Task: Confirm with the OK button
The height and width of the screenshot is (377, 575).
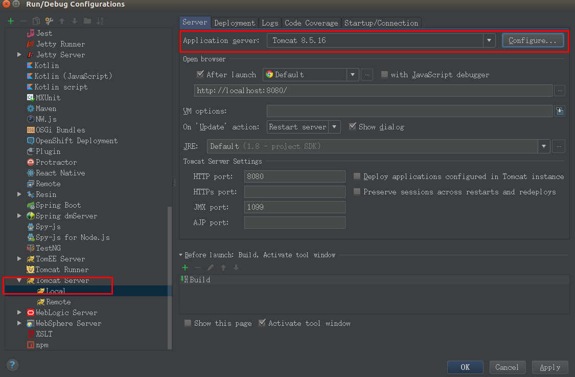Action: (465, 367)
